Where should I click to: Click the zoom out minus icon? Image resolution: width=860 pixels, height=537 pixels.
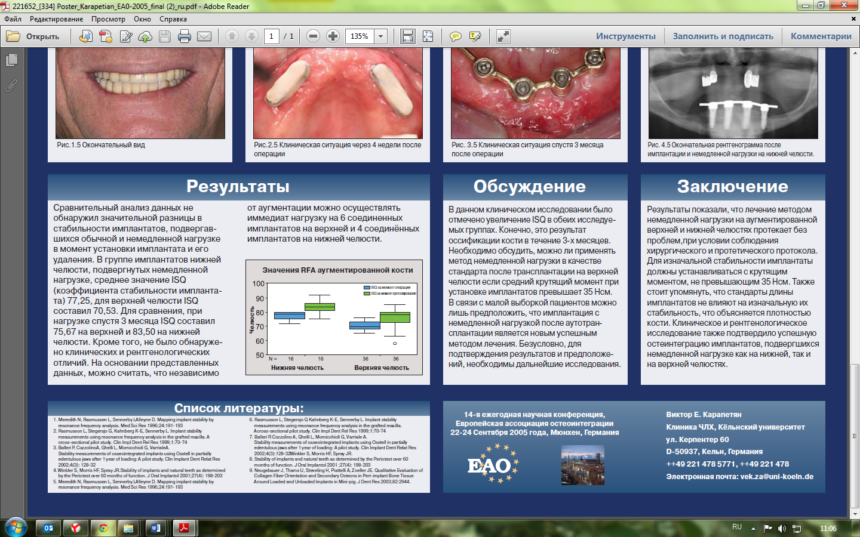pyautogui.click(x=313, y=36)
